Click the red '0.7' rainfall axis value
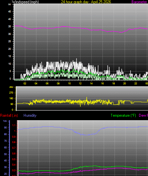The image size is (148, 176). tap(14, 148)
